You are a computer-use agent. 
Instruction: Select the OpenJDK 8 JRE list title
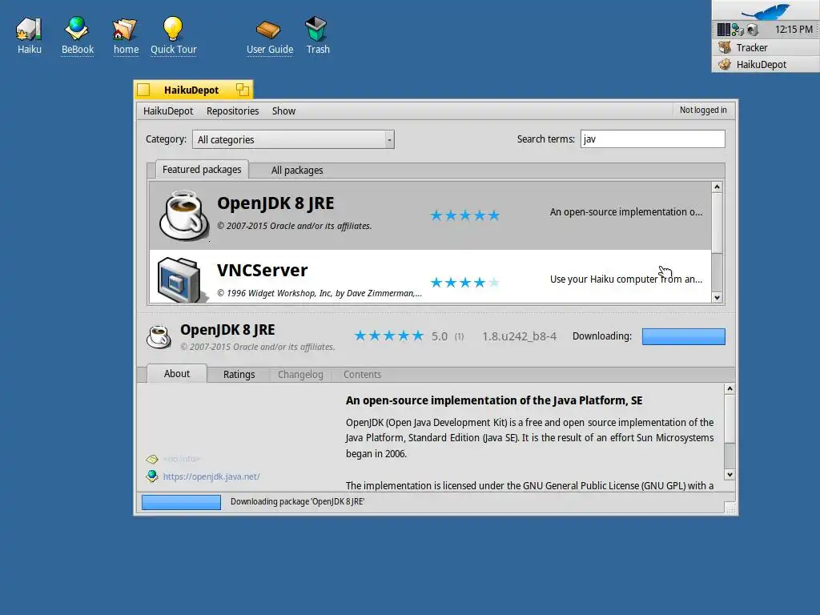click(x=275, y=203)
